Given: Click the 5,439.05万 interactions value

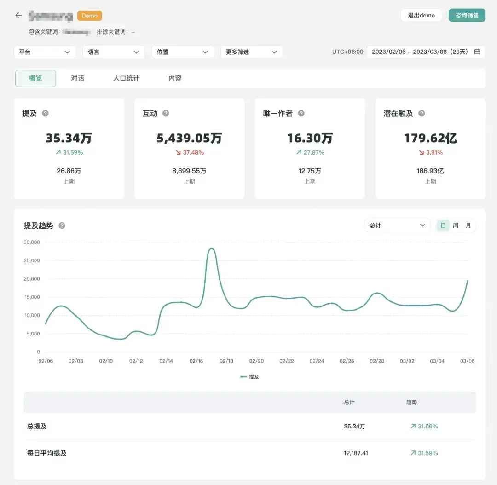Looking at the screenshot, I should click(189, 138).
